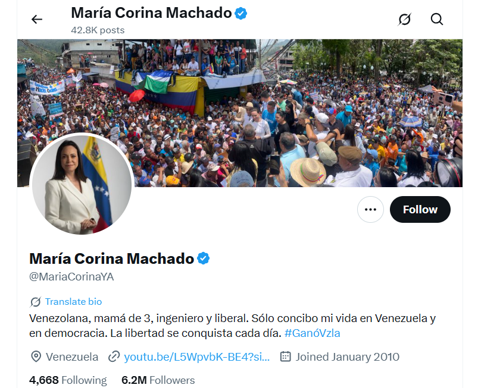Open the #GanóVzla hashtag
The height and width of the screenshot is (388, 478).
click(312, 333)
